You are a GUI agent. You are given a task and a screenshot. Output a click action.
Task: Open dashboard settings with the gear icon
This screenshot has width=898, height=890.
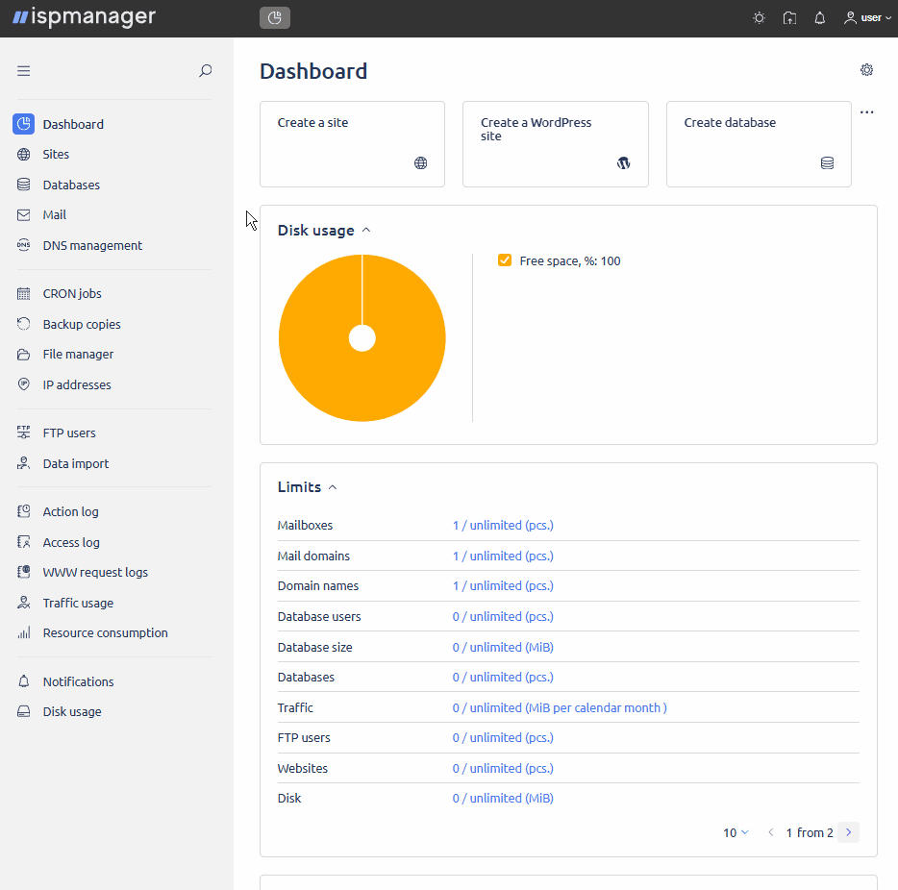click(866, 70)
